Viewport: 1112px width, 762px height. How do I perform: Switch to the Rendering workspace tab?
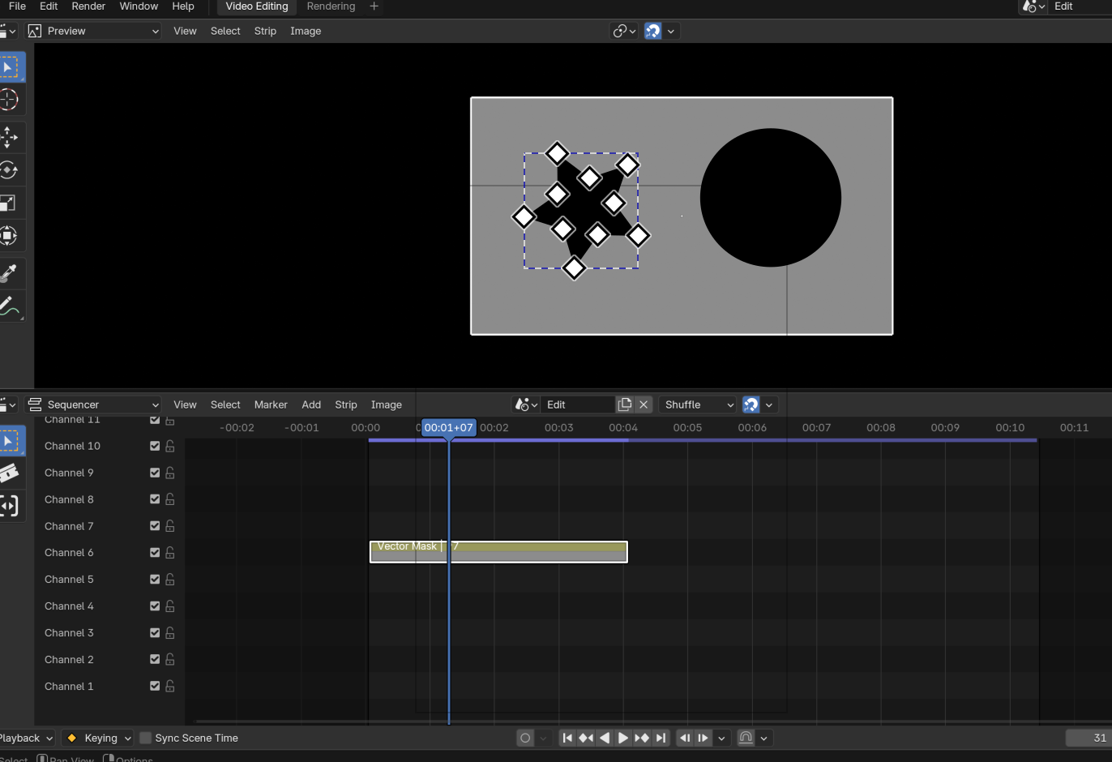pos(331,6)
